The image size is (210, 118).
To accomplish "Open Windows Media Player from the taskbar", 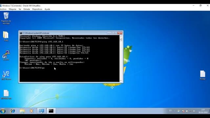I will pyautogui.click(x=31, y=111).
